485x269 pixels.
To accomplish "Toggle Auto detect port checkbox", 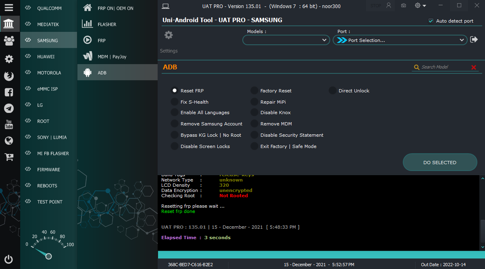I will pos(431,21).
